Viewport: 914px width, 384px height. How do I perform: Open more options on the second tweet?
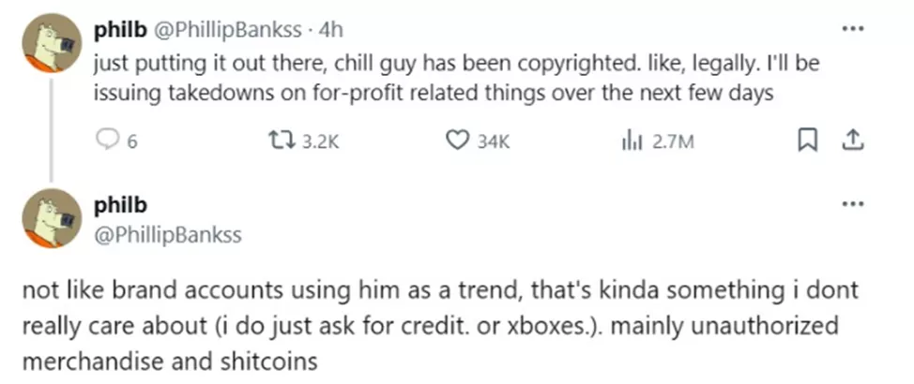click(x=851, y=204)
